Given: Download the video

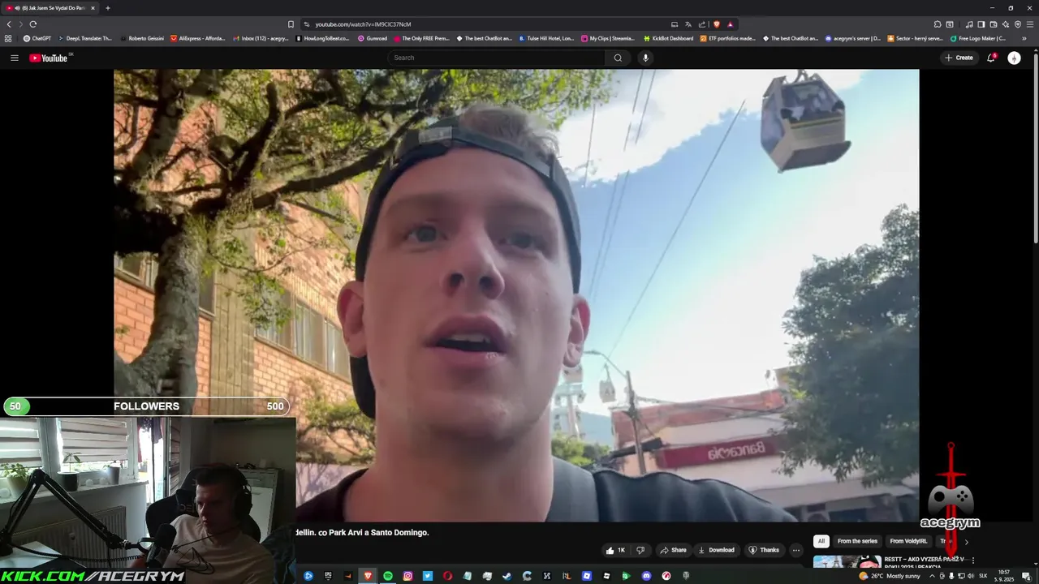Looking at the screenshot, I should coord(716,550).
